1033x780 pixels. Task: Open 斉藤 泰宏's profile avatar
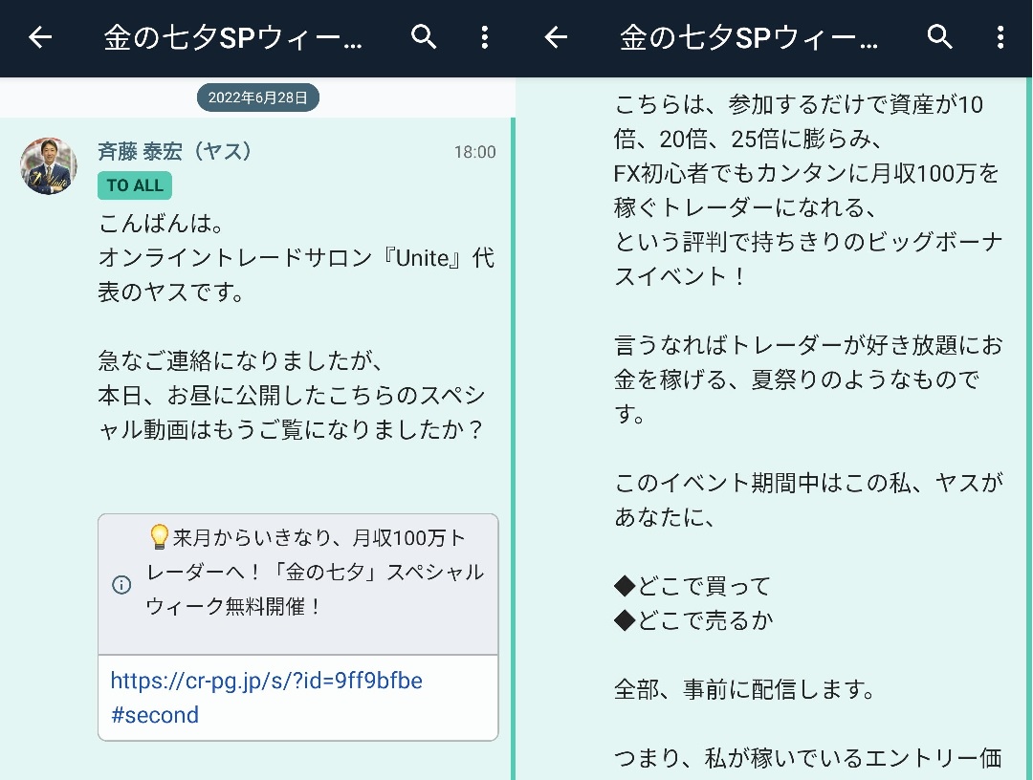(x=49, y=166)
